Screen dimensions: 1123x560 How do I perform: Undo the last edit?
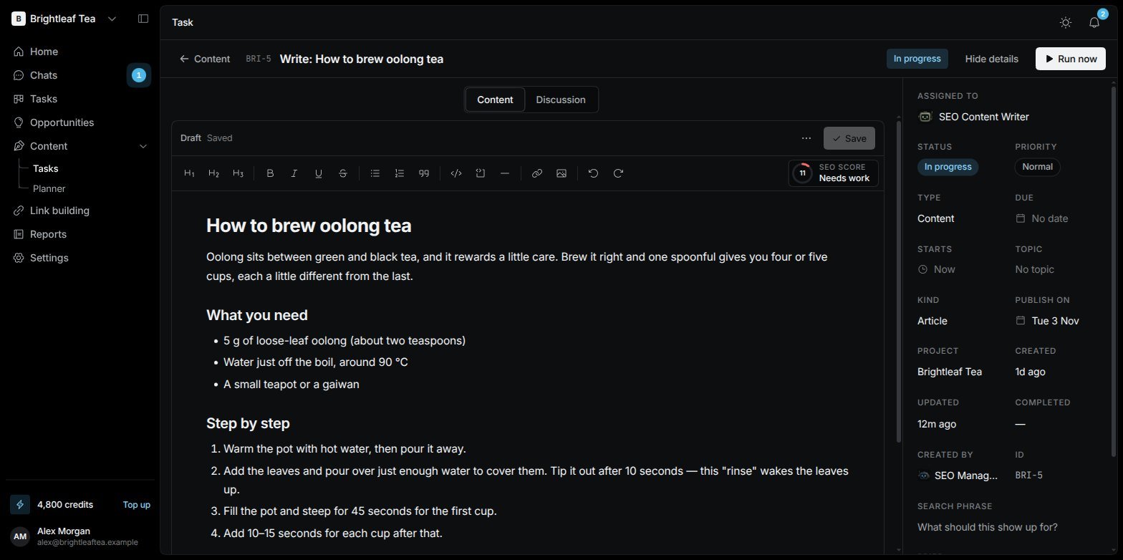tap(593, 173)
